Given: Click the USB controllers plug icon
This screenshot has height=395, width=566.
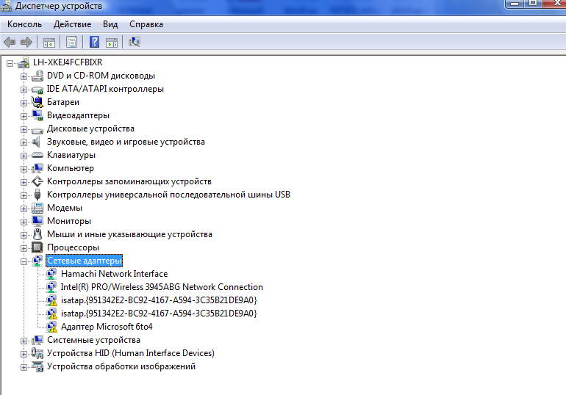Looking at the screenshot, I should click(x=37, y=195).
